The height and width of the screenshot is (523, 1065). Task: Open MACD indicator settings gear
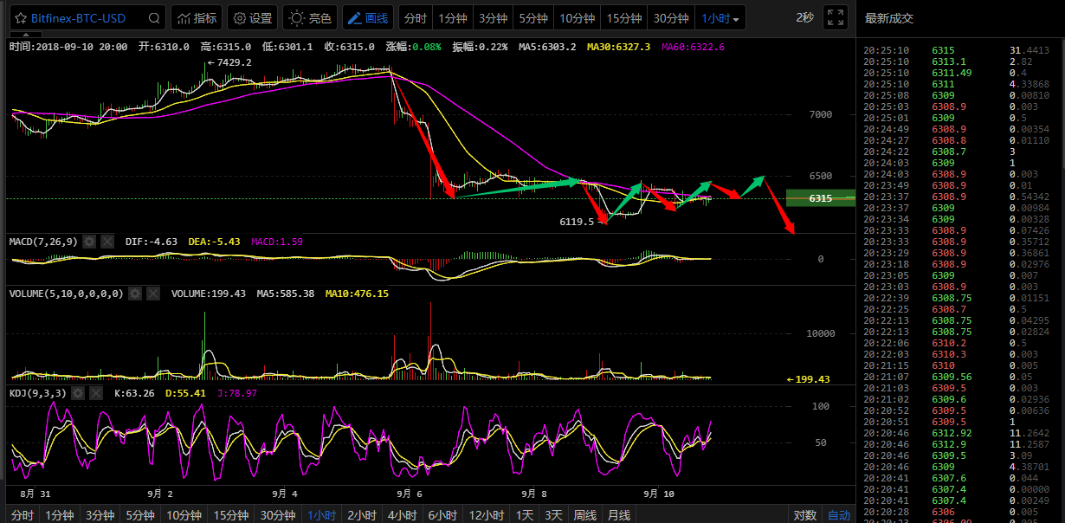coord(89,242)
